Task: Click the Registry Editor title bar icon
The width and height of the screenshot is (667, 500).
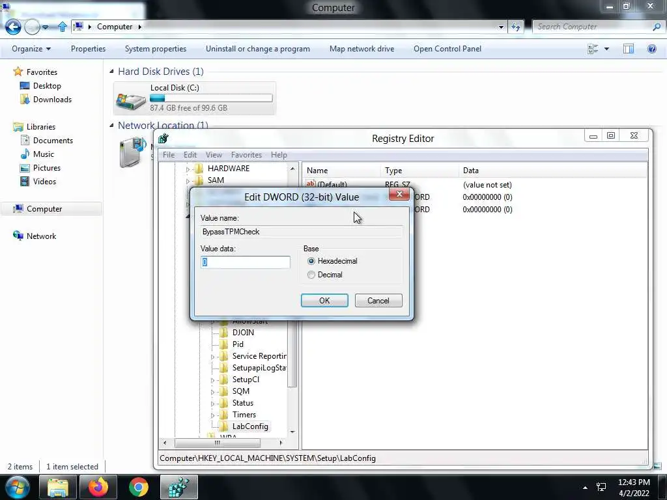Action: 163,138
